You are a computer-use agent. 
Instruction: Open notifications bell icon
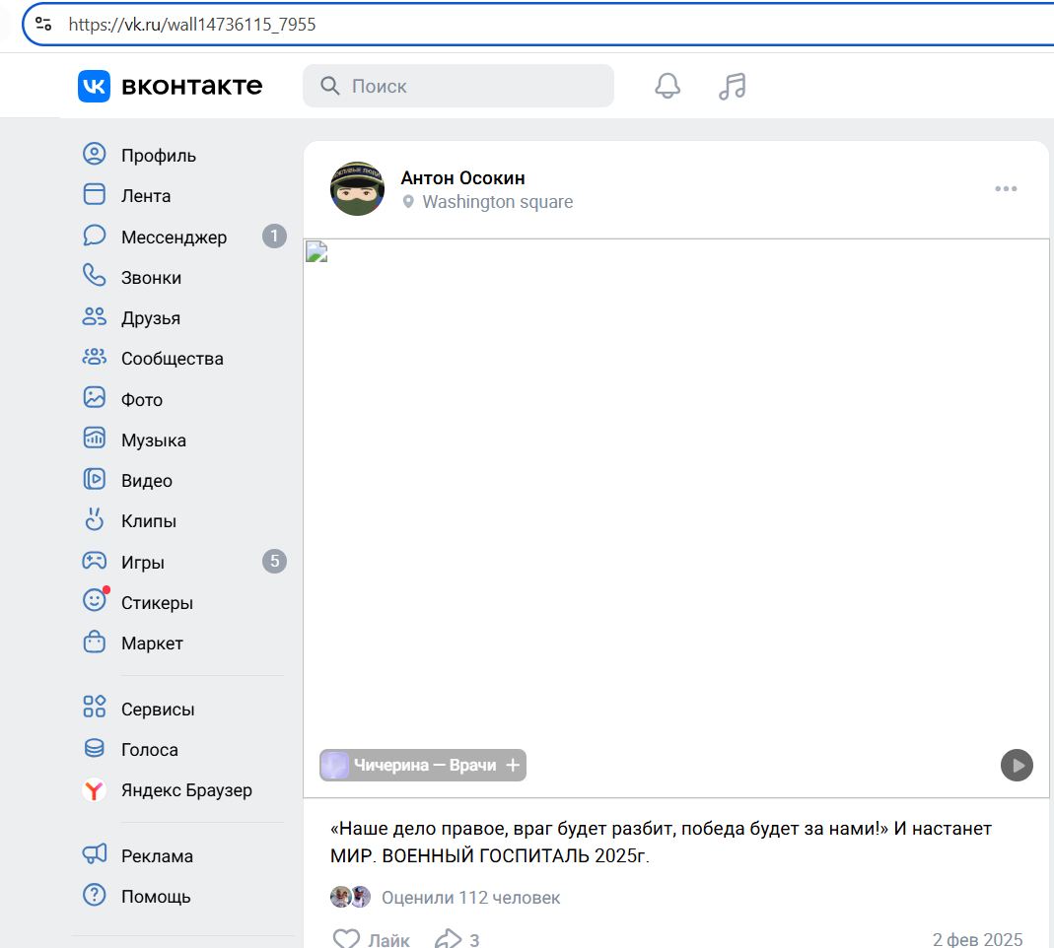(x=668, y=86)
